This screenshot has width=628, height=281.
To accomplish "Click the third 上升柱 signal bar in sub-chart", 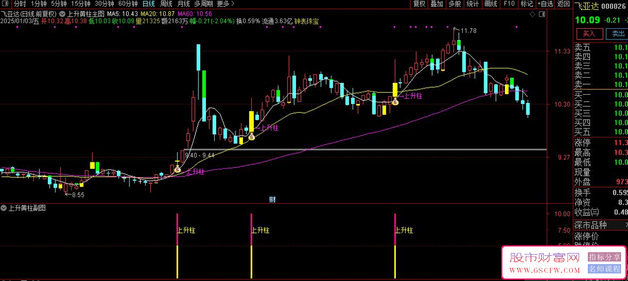I will tap(395, 246).
